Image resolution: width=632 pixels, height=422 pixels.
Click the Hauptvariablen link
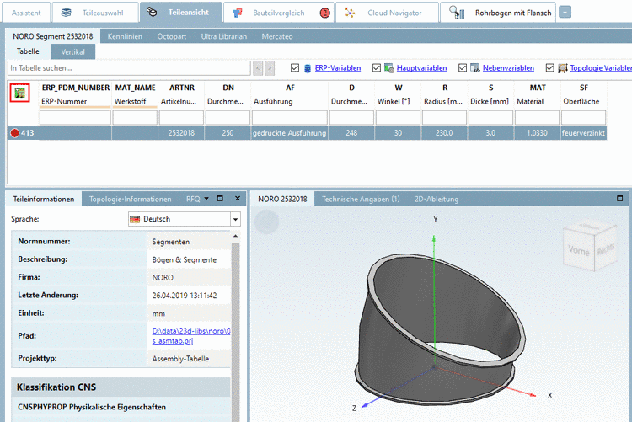coord(421,68)
